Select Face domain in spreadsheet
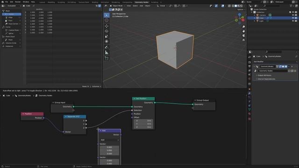299x168 pixels. coord(12,21)
